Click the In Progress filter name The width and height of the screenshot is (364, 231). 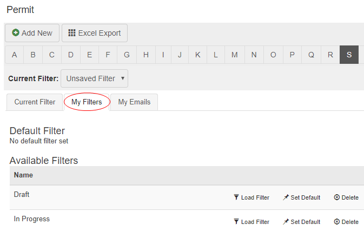click(x=31, y=219)
